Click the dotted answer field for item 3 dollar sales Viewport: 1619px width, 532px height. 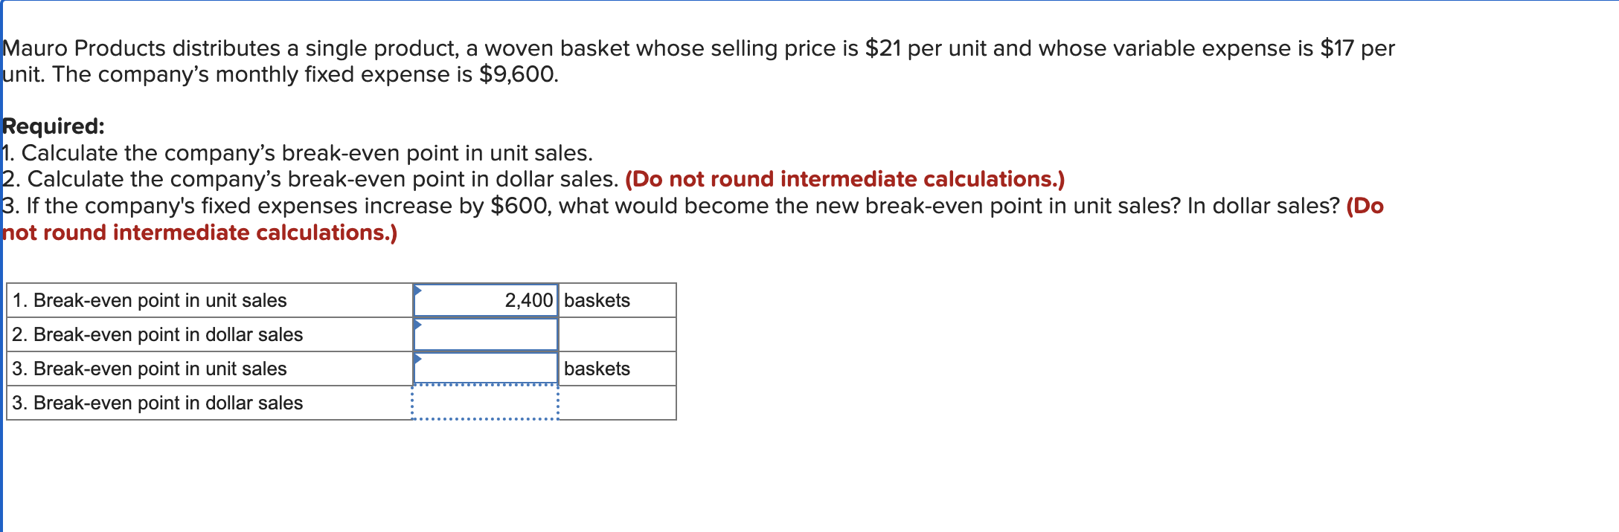[485, 401]
